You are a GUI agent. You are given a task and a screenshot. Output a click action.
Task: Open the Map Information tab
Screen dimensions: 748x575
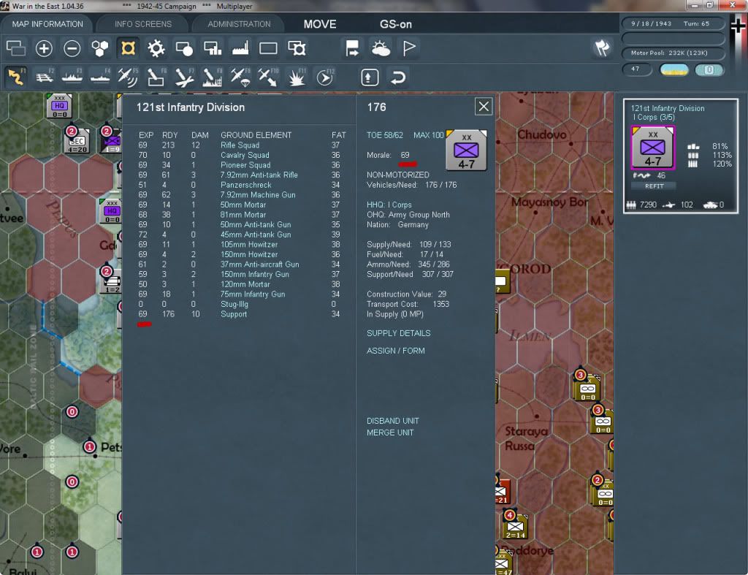[47, 24]
